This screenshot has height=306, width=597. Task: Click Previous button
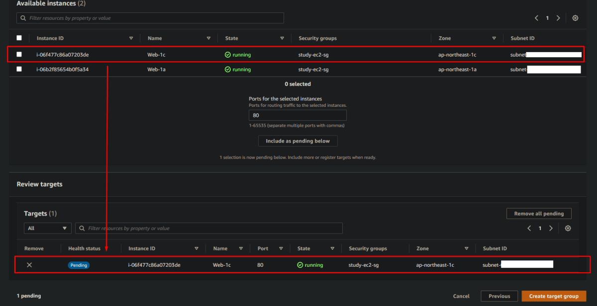point(499,296)
